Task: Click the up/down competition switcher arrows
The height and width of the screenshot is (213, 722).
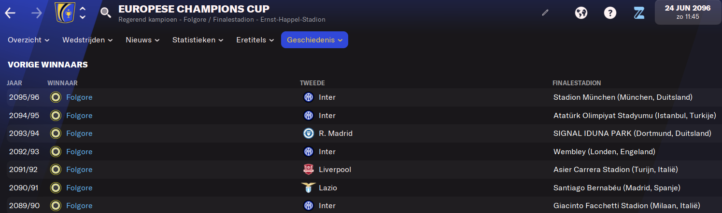Action: (83, 13)
